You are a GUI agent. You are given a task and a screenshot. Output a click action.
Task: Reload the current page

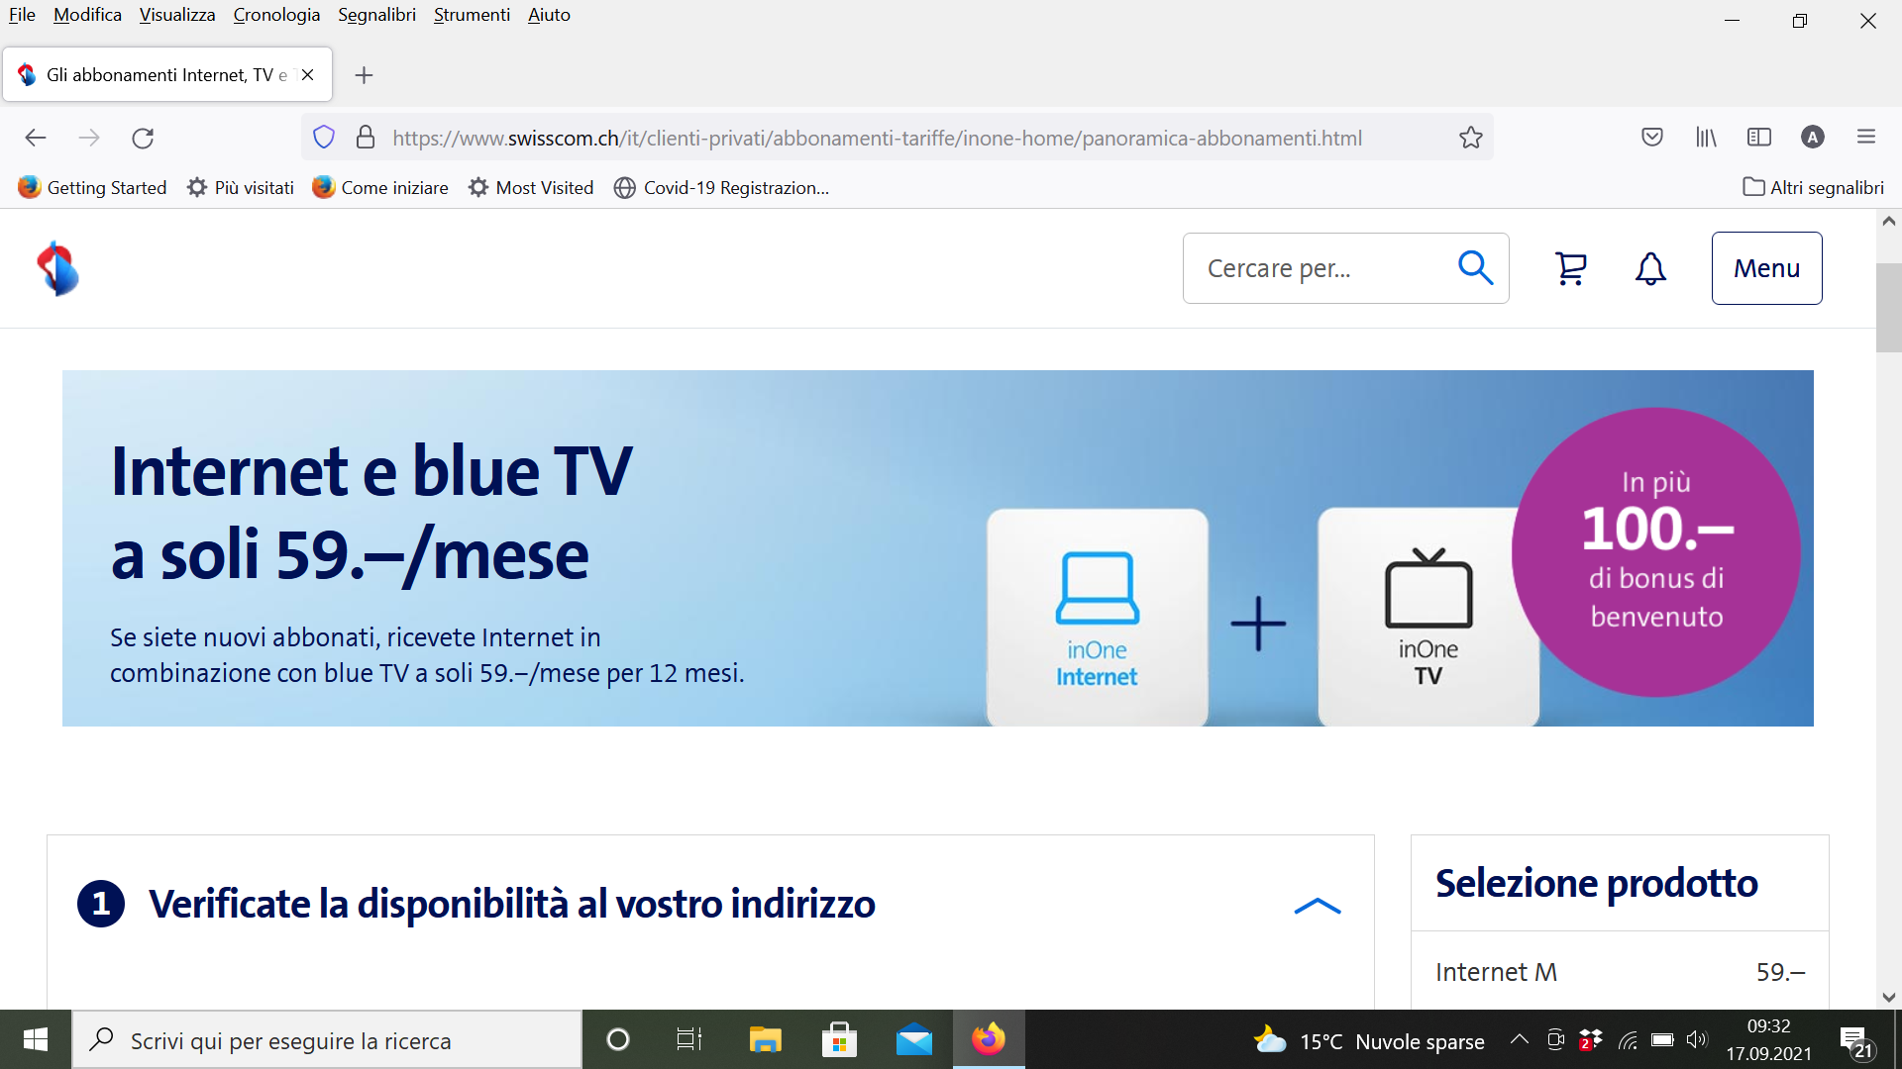(143, 138)
